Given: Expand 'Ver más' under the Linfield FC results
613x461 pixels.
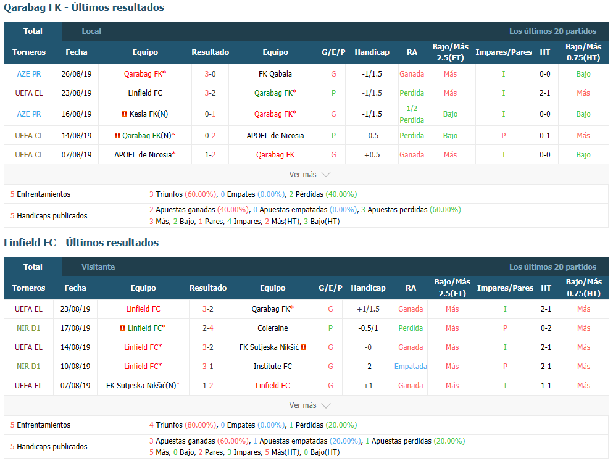Looking at the screenshot, I should (310, 405).
